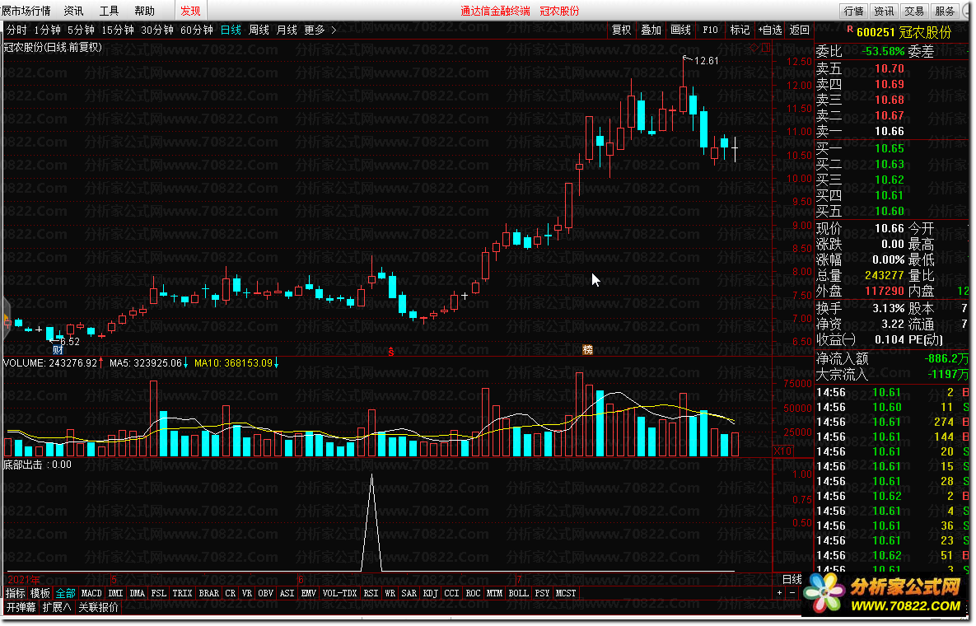Screen dimensions: 976x626
Task: Select the 1分钟 period
Action: pyautogui.click(x=47, y=30)
